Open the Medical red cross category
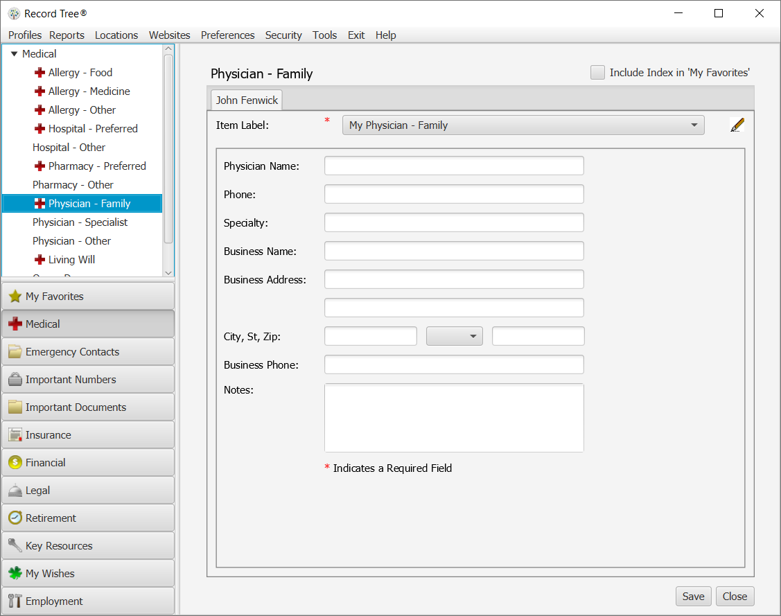Screen dimensions: 781x616 (15, 324)
